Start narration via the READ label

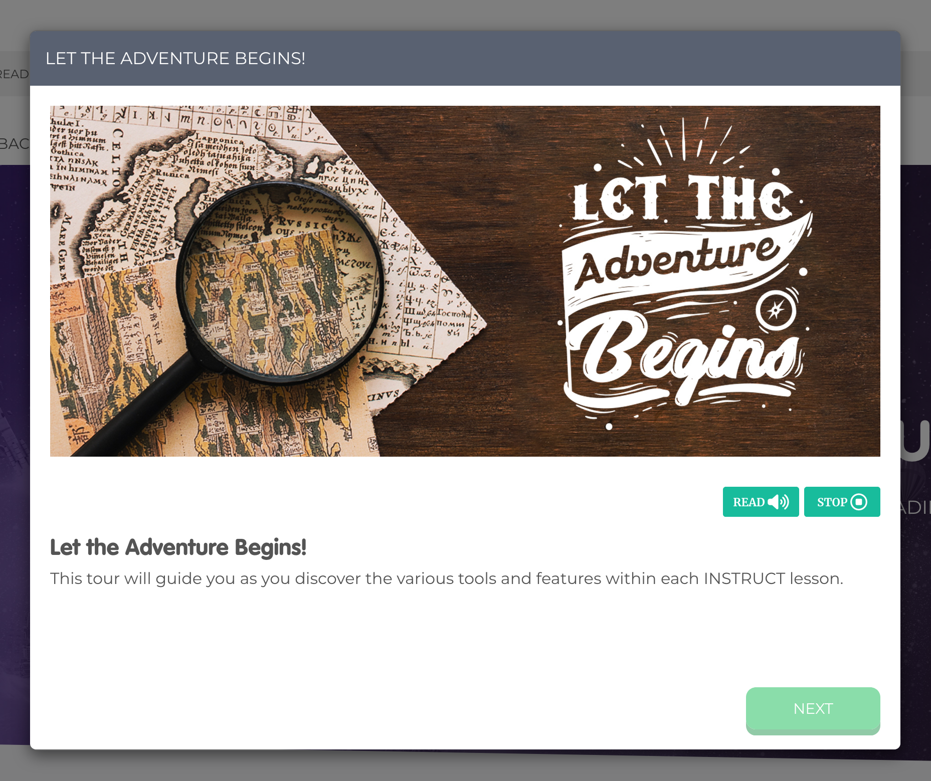point(749,502)
